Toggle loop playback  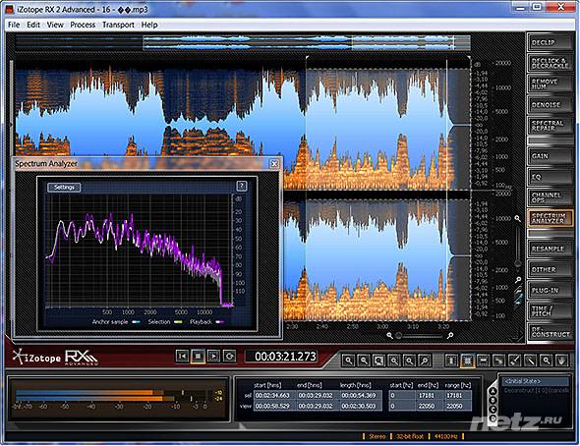(229, 357)
